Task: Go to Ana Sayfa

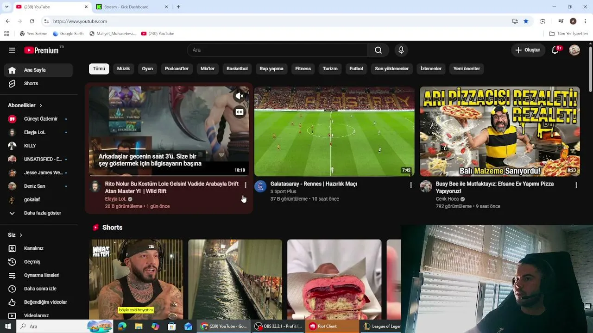Action: (38, 70)
